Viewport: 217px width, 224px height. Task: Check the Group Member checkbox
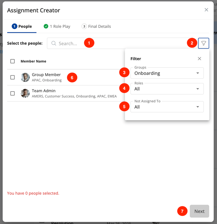pos(13,77)
